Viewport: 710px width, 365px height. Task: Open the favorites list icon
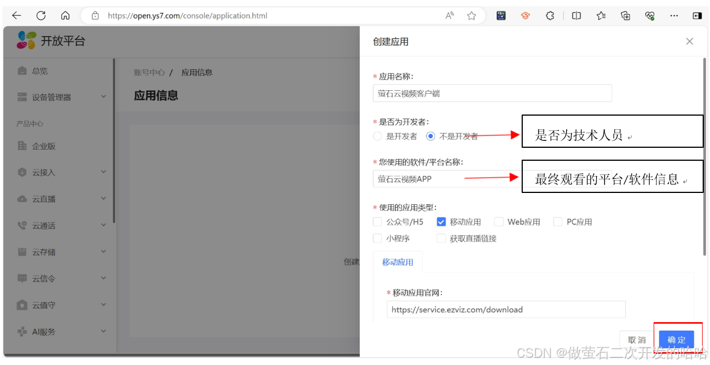601,16
